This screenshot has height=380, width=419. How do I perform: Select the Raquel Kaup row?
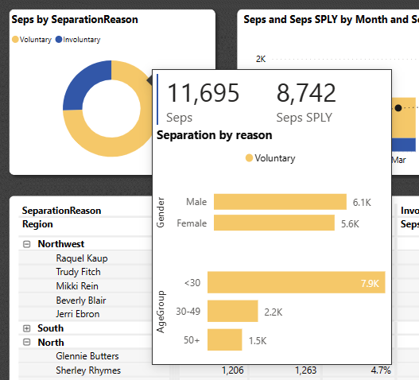(x=82, y=258)
